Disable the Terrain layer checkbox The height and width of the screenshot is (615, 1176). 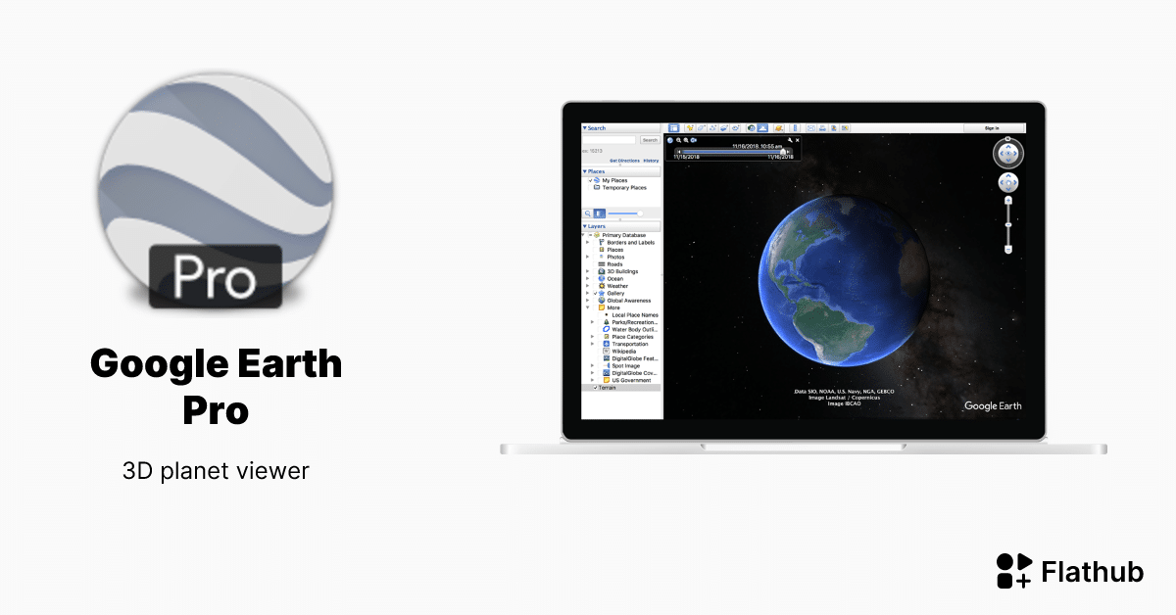[595, 388]
